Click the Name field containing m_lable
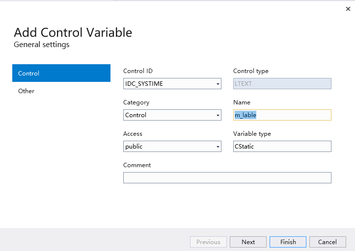 tap(282, 115)
